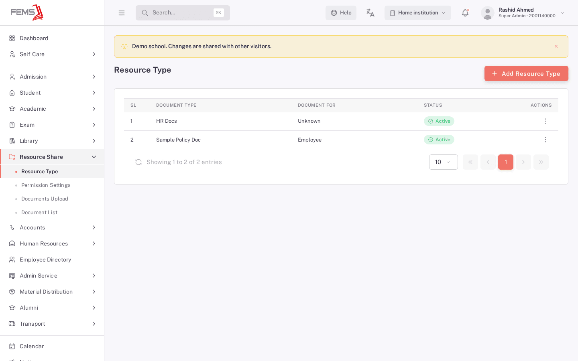
Task: Go to last page of results
Action: point(541,162)
